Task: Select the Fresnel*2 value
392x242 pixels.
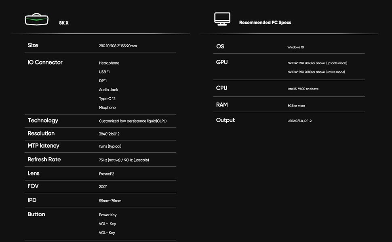Action: tap(107, 174)
